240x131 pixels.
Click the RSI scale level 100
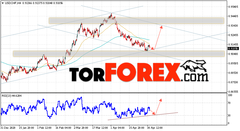[230, 95]
